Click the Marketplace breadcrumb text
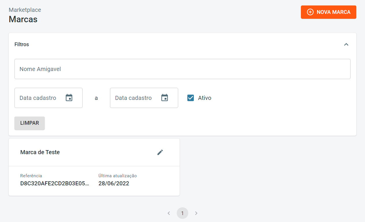365x222 pixels. [25, 10]
